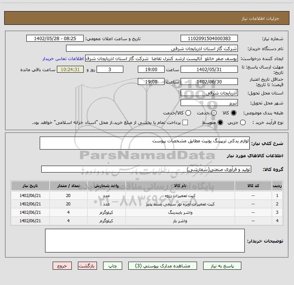The image size is (294, 285).
Task: Click the general need description text box
Action: pyautogui.click(x=145, y=143)
